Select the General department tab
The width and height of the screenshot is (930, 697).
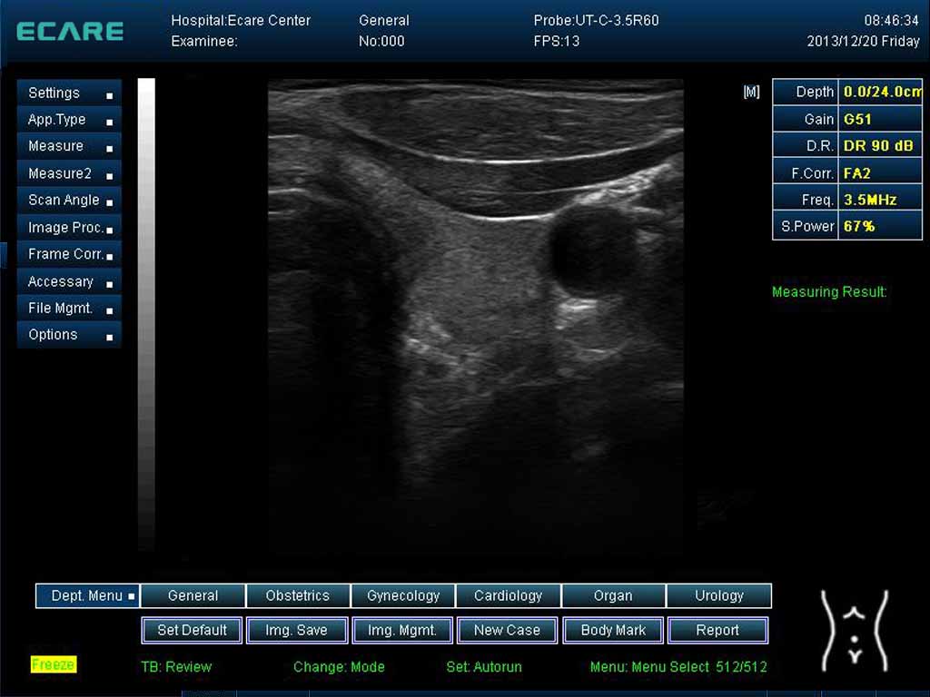193,595
